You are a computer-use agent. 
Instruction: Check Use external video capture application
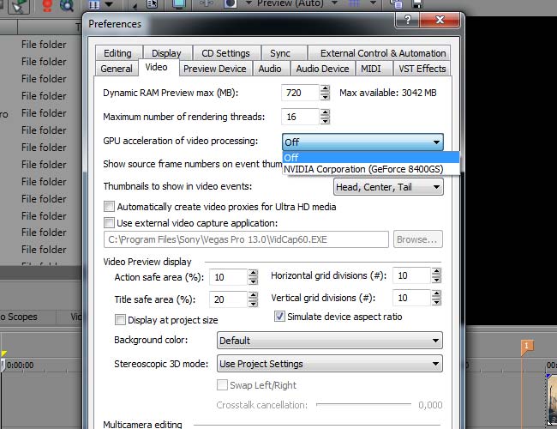pyautogui.click(x=109, y=223)
